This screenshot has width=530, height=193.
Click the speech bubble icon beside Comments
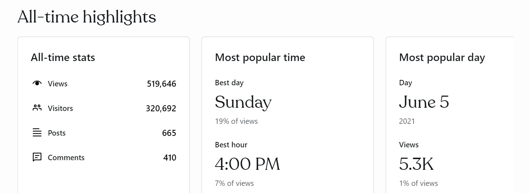click(x=37, y=157)
